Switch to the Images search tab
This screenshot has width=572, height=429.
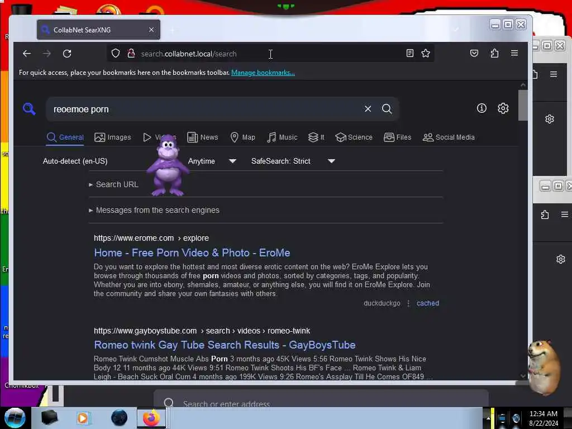113,137
